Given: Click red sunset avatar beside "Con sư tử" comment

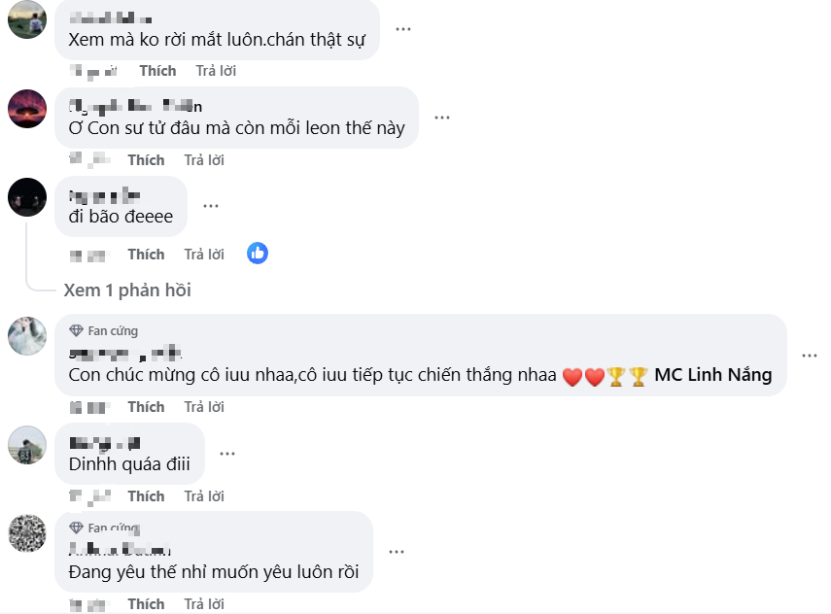Looking at the screenshot, I should 26,108.
